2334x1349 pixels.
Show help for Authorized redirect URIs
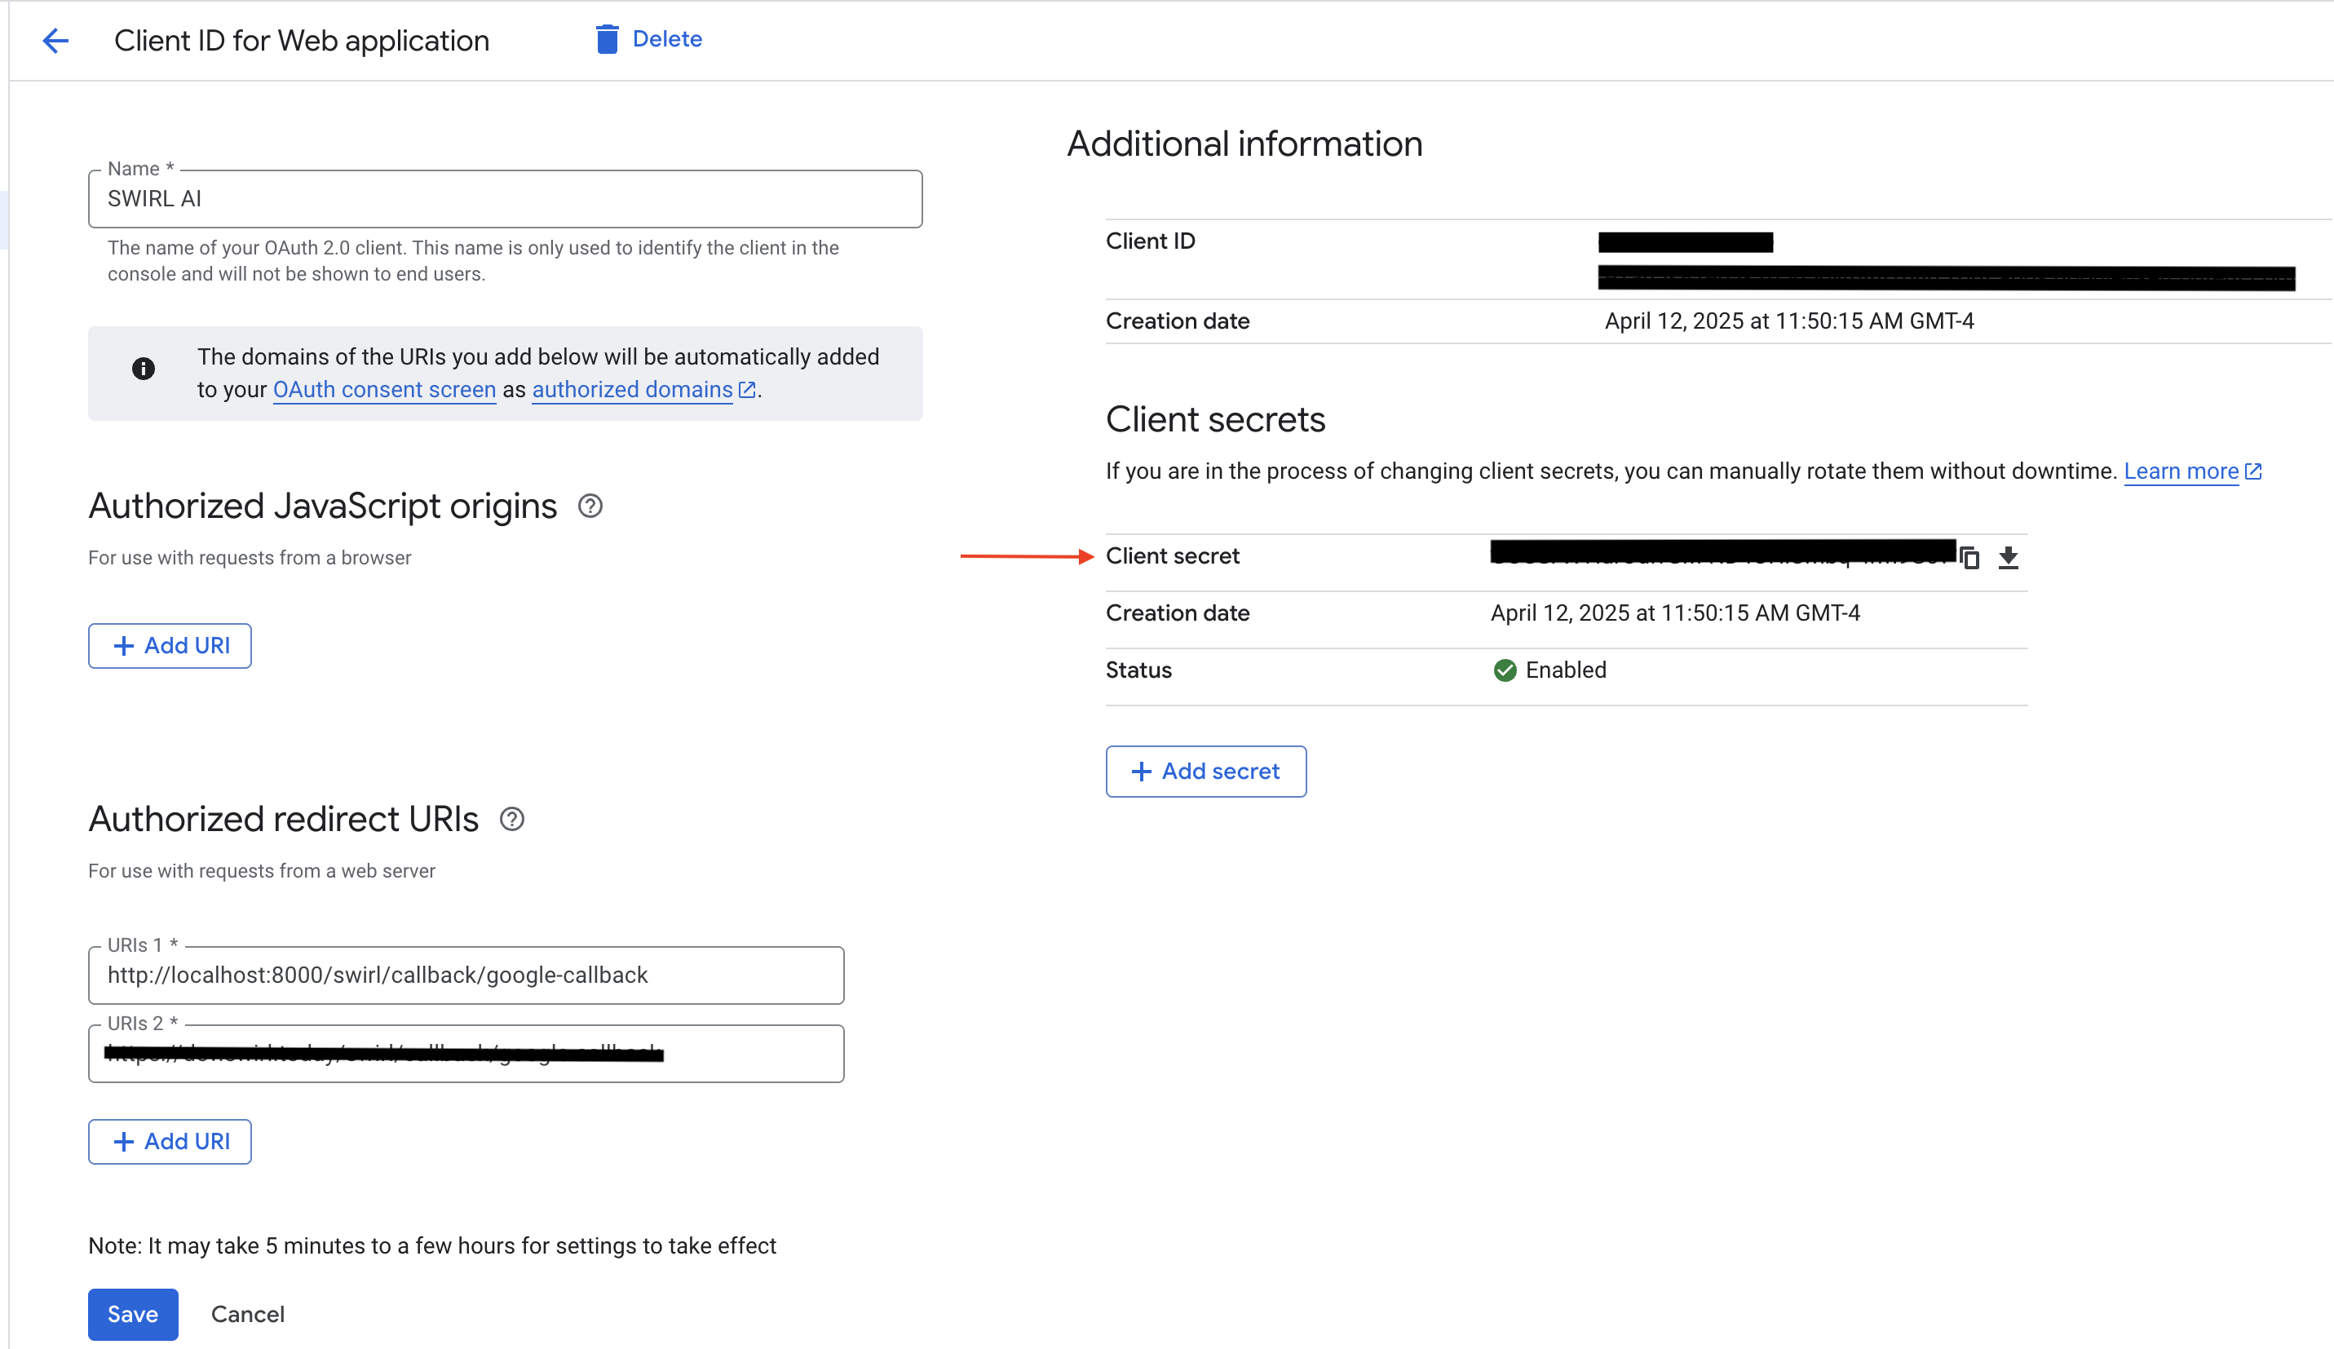tap(512, 819)
